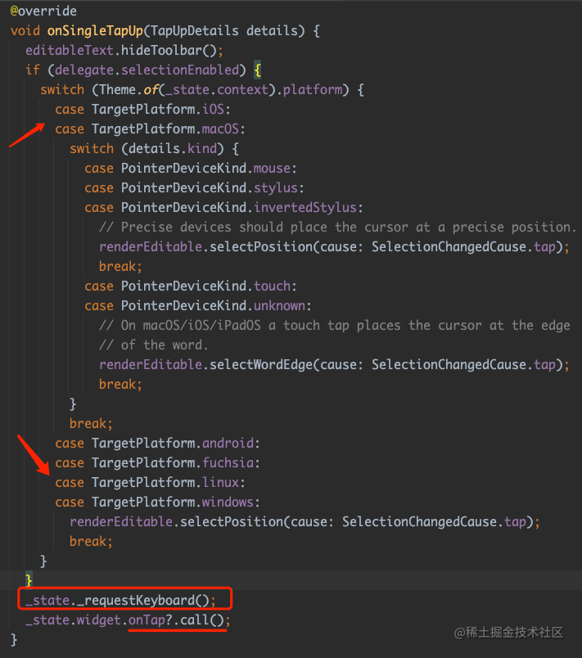Click renderEditable.selectWordEdge call
582x658 pixels.
(x=335, y=365)
